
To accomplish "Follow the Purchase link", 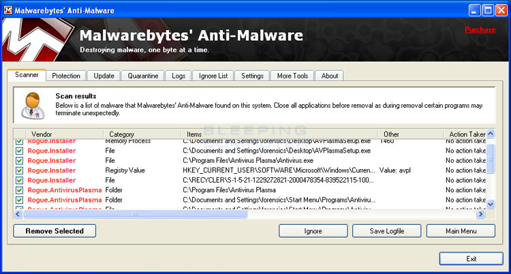I will tap(480, 30).
